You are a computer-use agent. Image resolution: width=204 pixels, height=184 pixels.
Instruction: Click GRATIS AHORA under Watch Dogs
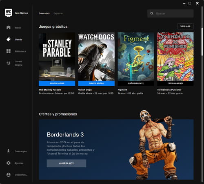(x=96, y=83)
